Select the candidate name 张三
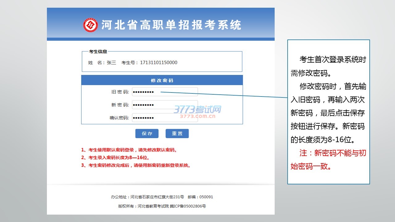Image resolution: width=395 pixels, height=222 pixels. click(111, 63)
